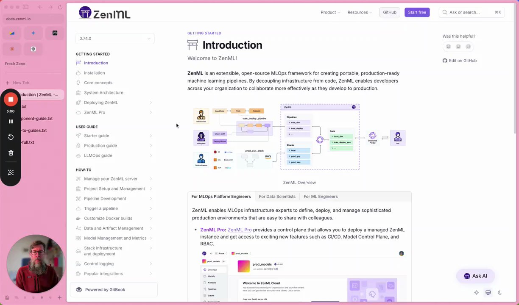
Task: Open the ChatGPT pinned tab icon
Action: [x=33, y=49]
